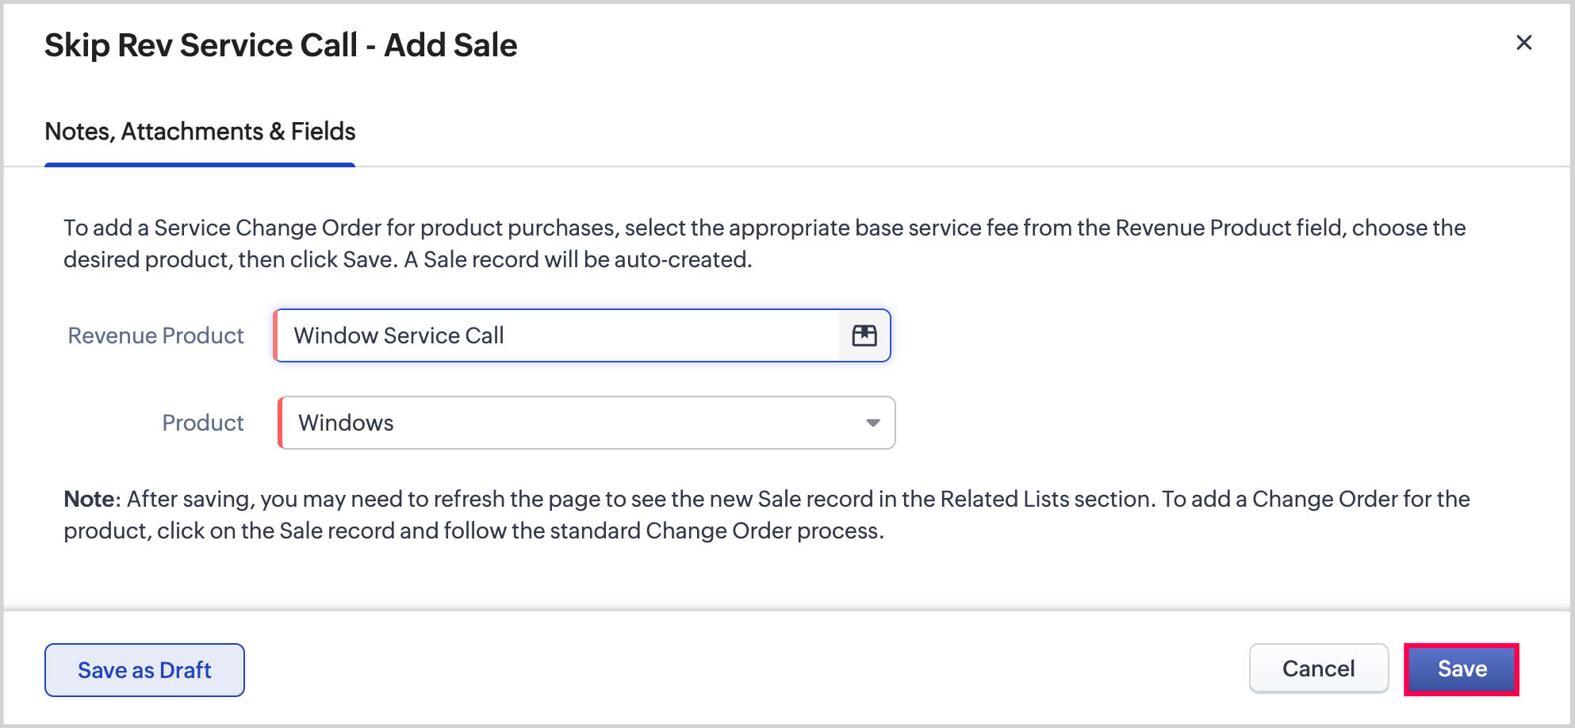Click red required marker on Revenue Product

click(275, 335)
